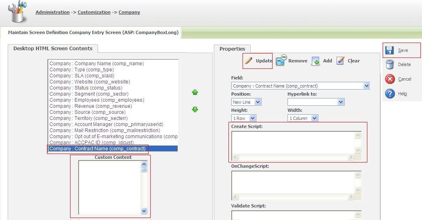422x220 pixels.
Task: Select Company : Contract Name (comp_contract) row
Action: (113, 149)
